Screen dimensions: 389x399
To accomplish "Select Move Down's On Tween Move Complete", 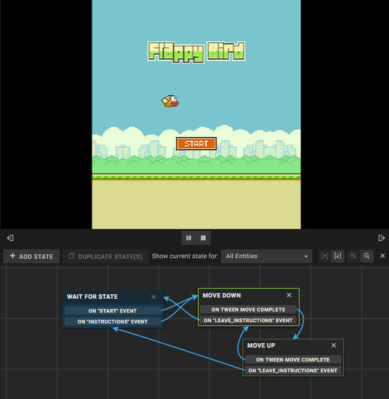I will click(x=248, y=310).
